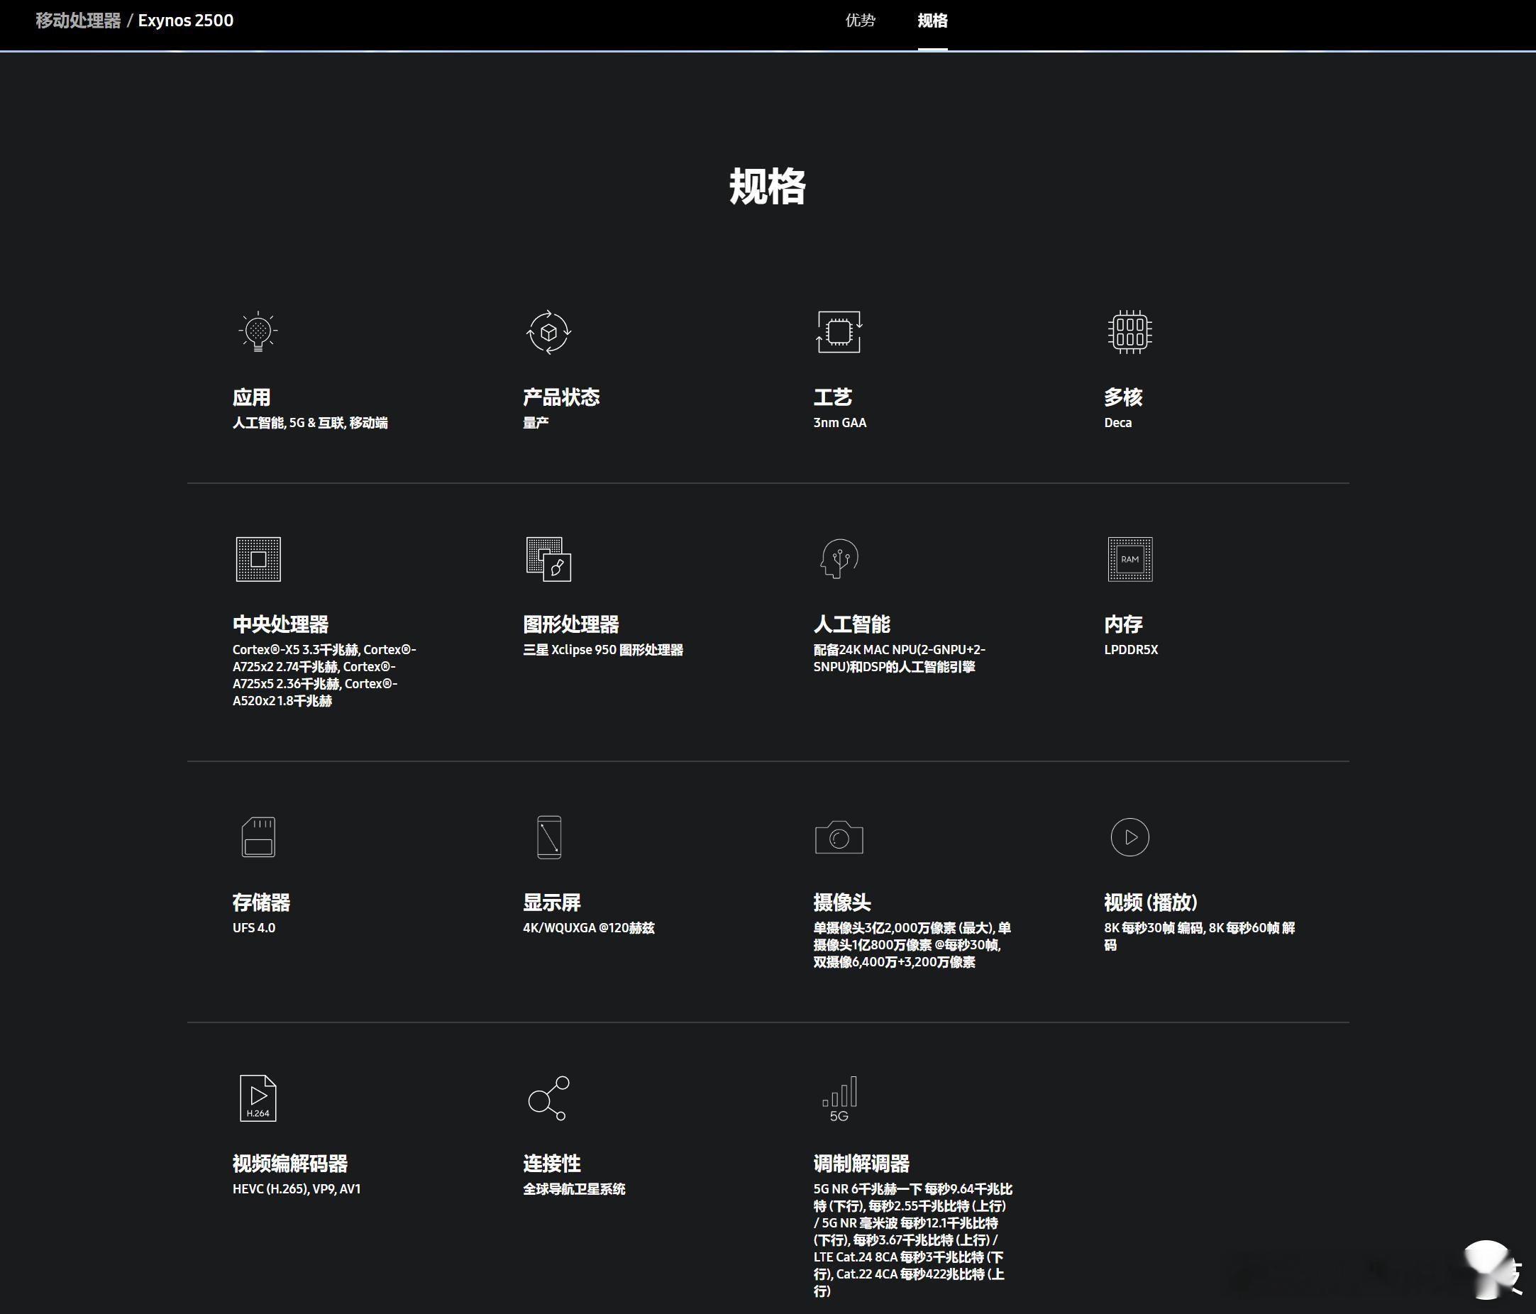Image resolution: width=1536 pixels, height=1314 pixels.
Task: Click the 视频(播放) heading
Action: coord(1151,902)
